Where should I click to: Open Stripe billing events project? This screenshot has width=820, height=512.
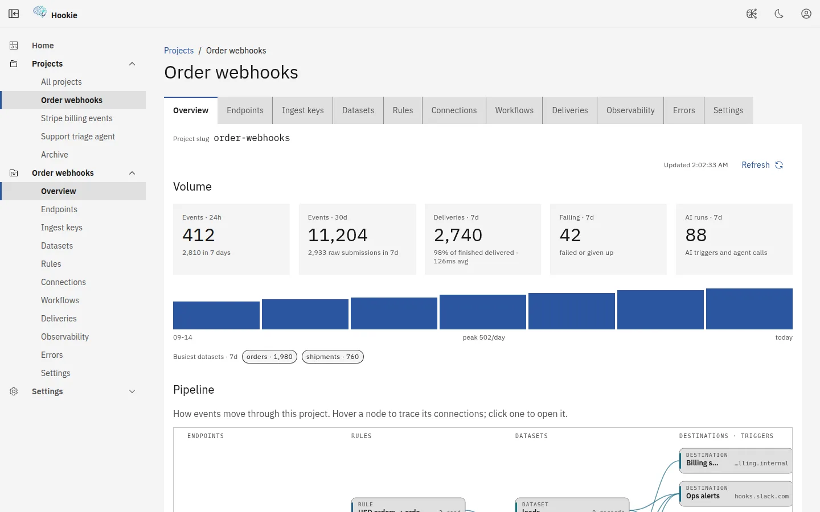tap(73, 118)
